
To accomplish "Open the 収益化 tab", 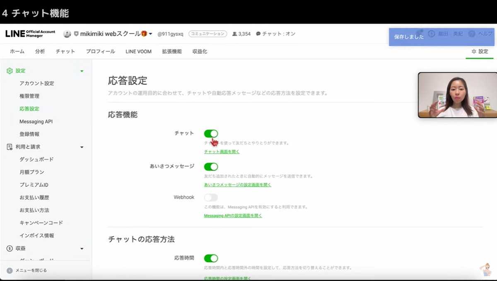I will pos(200,52).
